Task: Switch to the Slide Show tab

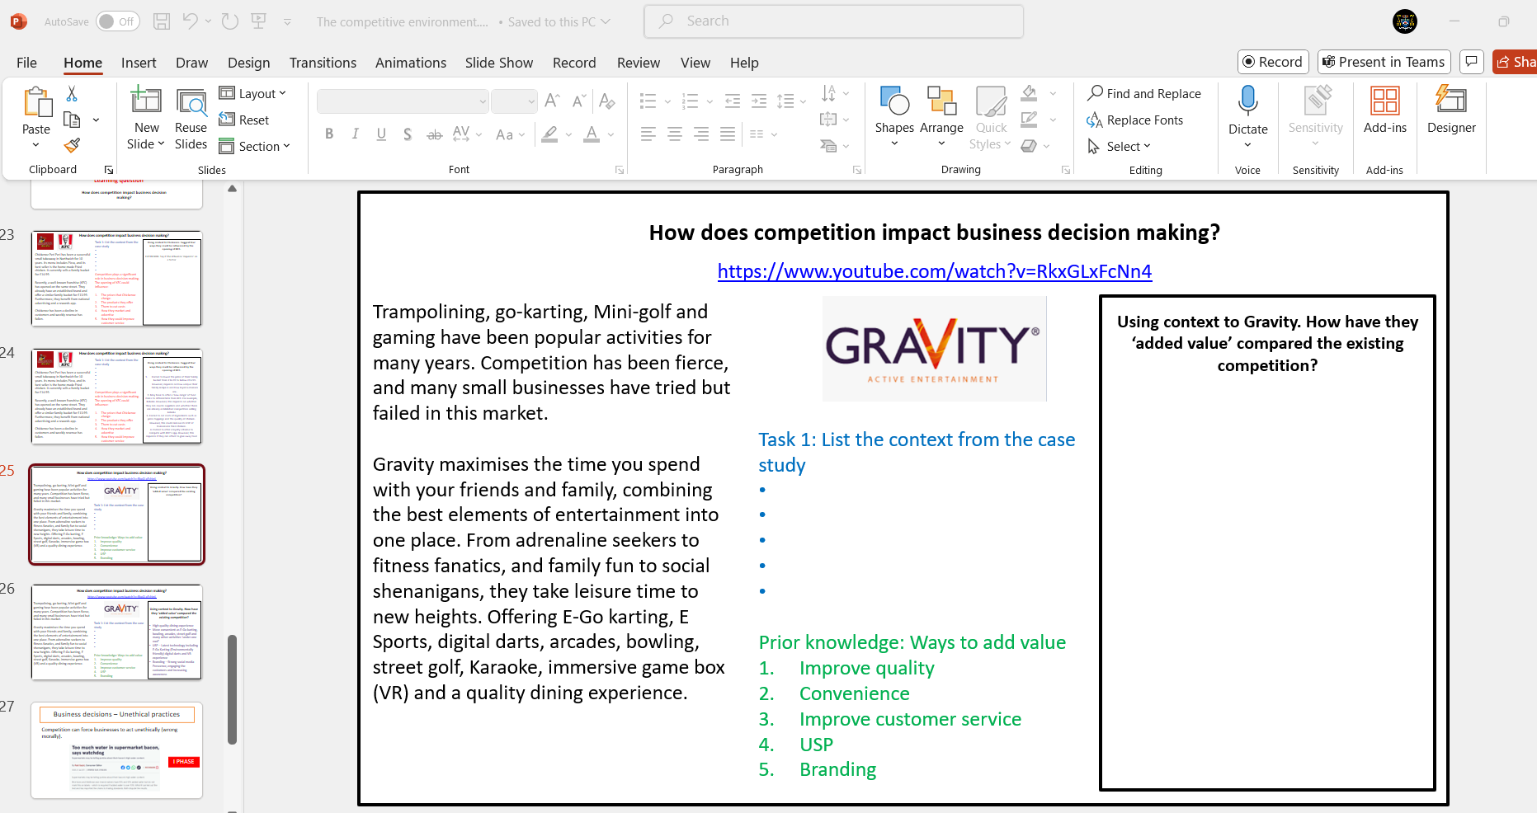Action: [x=499, y=63]
